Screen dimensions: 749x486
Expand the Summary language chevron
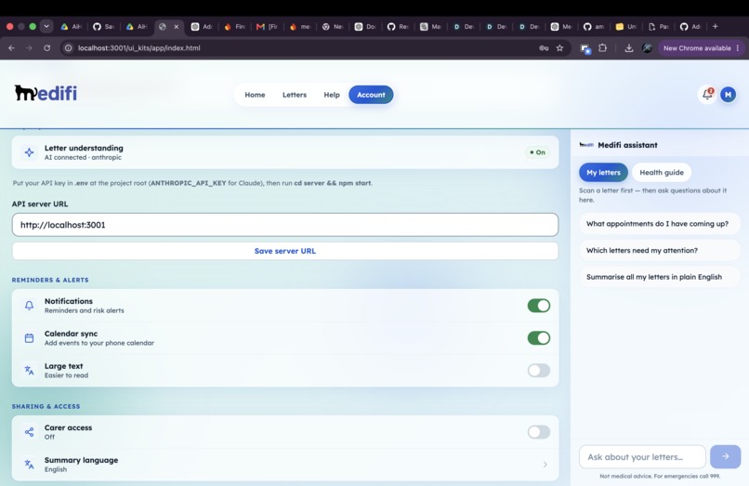(545, 464)
